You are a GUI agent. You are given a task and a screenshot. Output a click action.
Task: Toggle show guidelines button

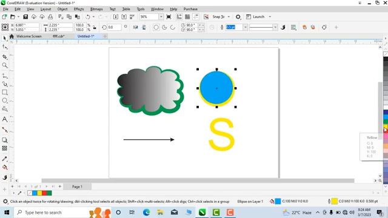[196, 17]
